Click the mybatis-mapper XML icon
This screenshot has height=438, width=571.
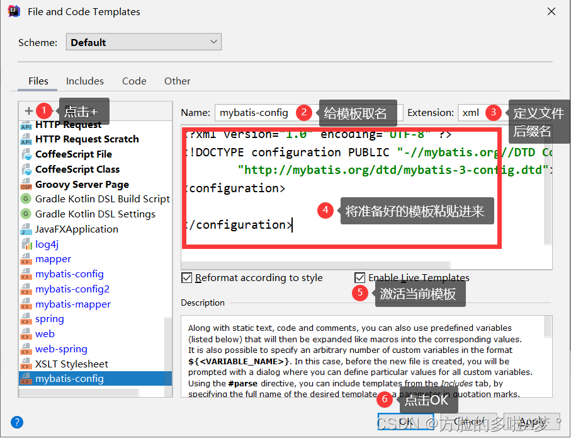tap(26, 304)
